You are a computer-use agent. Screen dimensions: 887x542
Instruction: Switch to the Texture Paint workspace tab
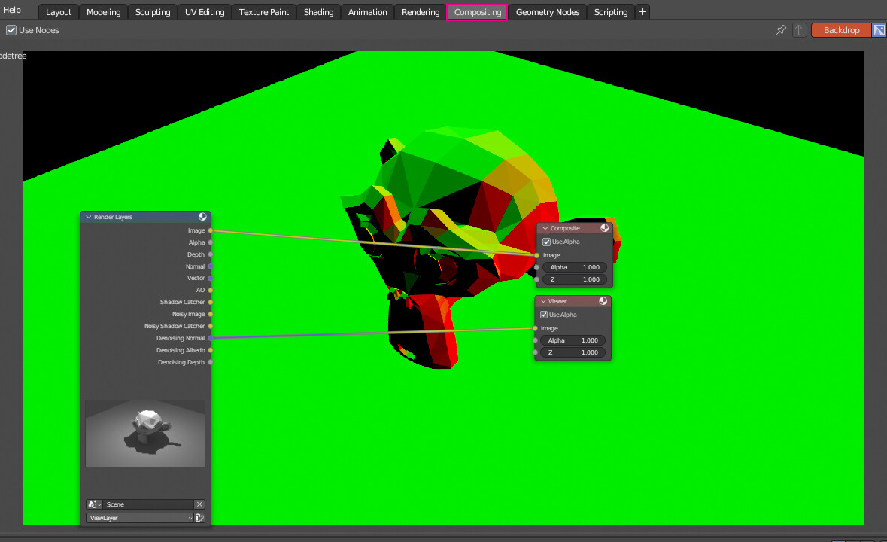pyautogui.click(x=264, y=12)
